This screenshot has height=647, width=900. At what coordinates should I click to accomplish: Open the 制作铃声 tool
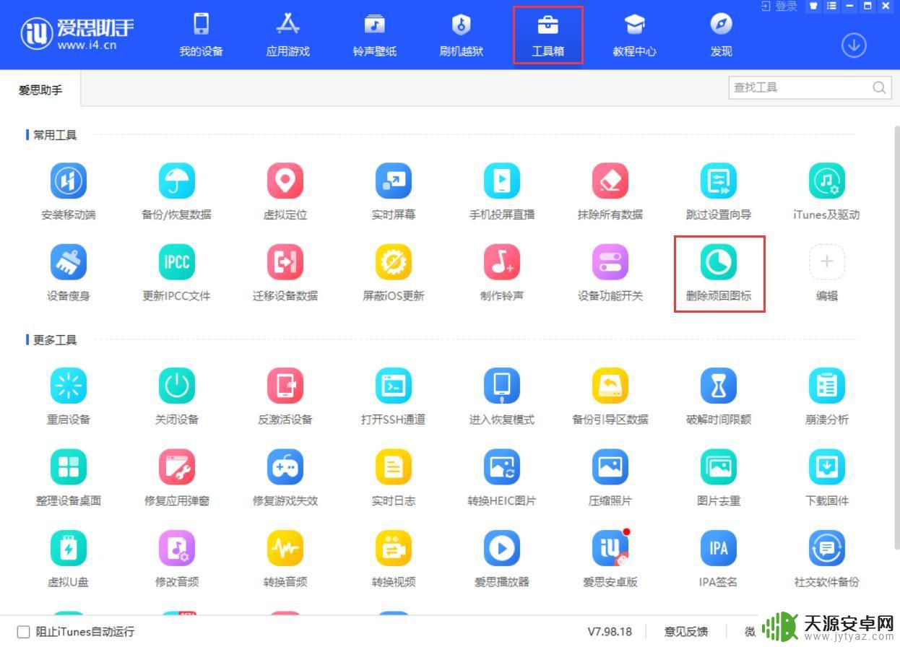[502, 261]
